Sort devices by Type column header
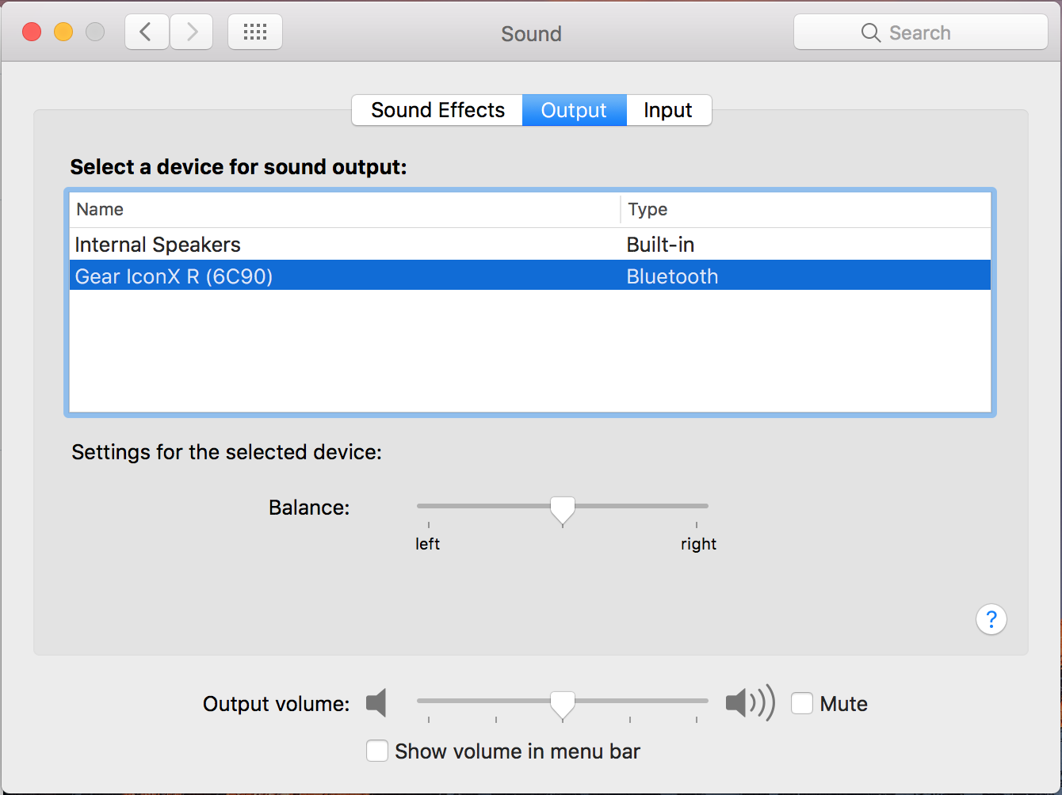 pyautogui.click(x=648, y=210)
